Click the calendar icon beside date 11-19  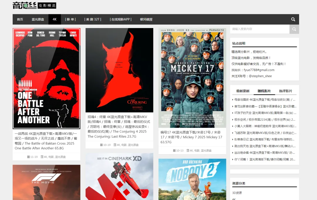(28, 157)
